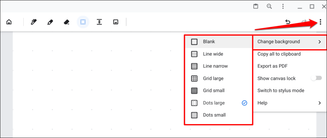The image size is (327, 138).
Task: Select the Pen tool
Action: (34, 22)
